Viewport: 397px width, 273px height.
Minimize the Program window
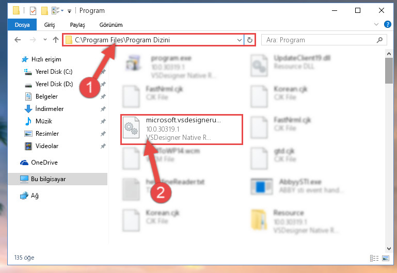click(335, 11)
